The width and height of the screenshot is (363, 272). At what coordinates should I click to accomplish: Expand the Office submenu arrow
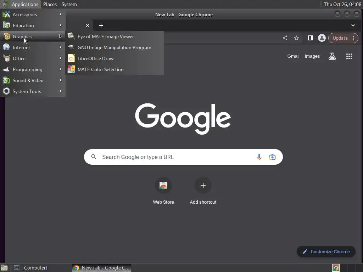tap(60, 58)
